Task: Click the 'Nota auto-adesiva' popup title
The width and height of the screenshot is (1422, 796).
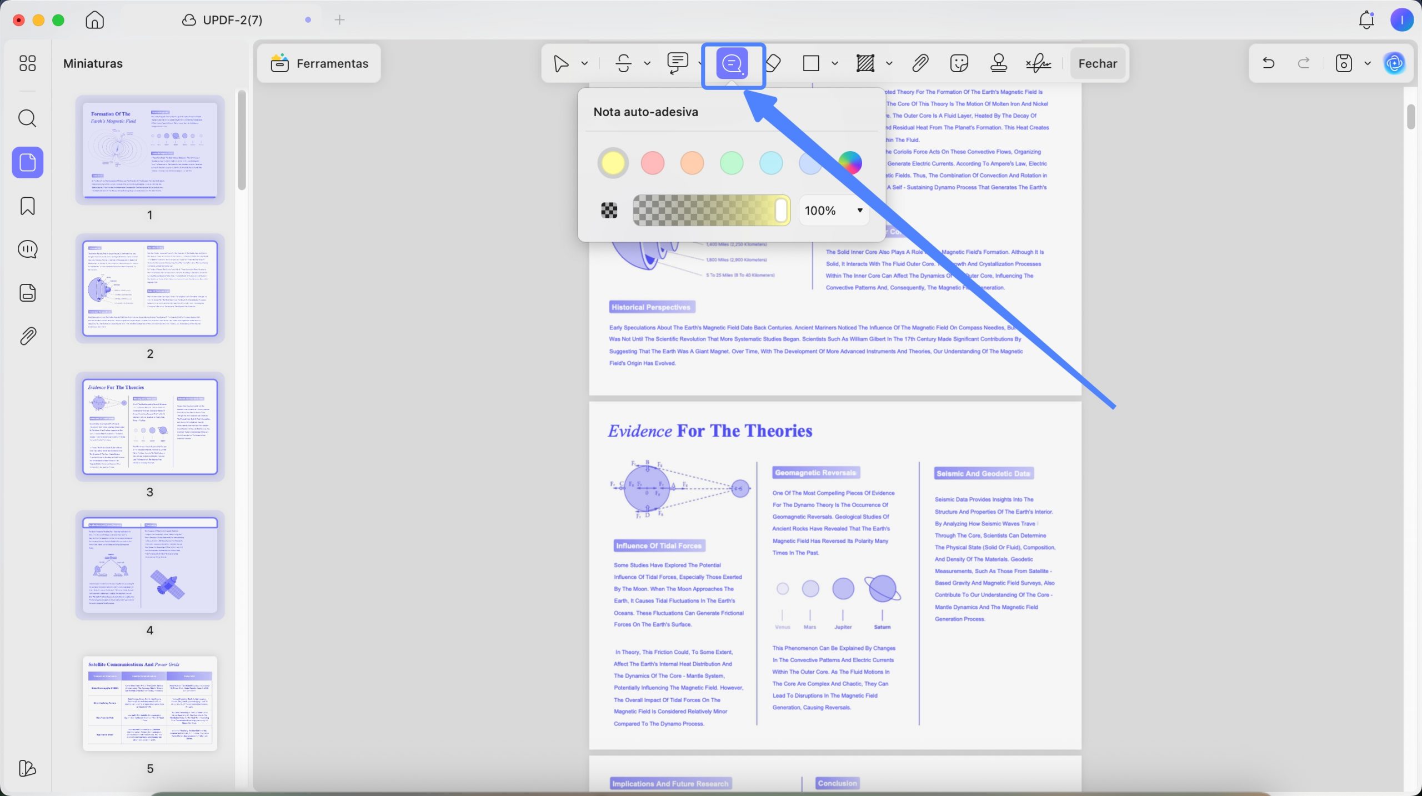Action: pyautogui.click(x=645, y=112)
